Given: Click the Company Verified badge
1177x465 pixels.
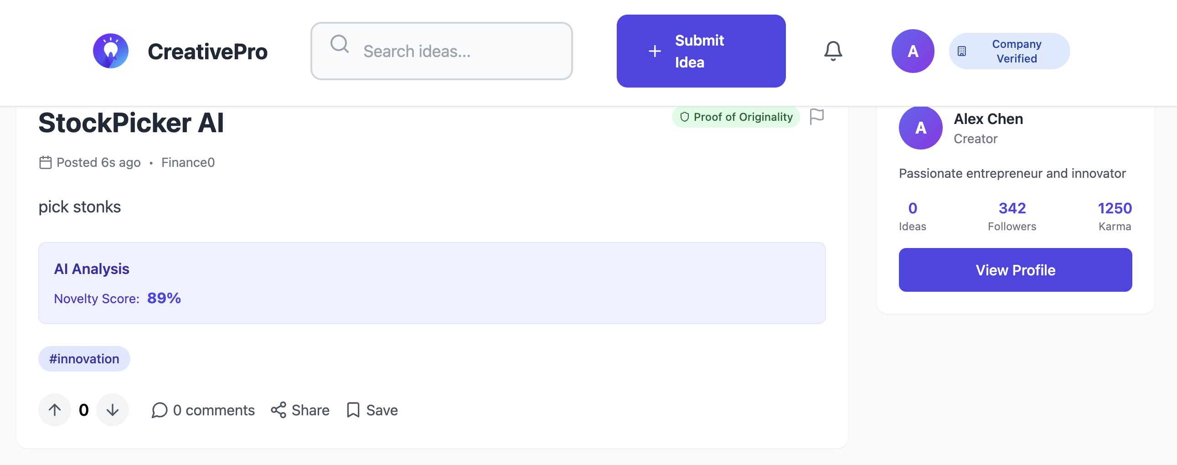Looking at the screenshot, I should pyautogui.click(x=1009, y=51).
